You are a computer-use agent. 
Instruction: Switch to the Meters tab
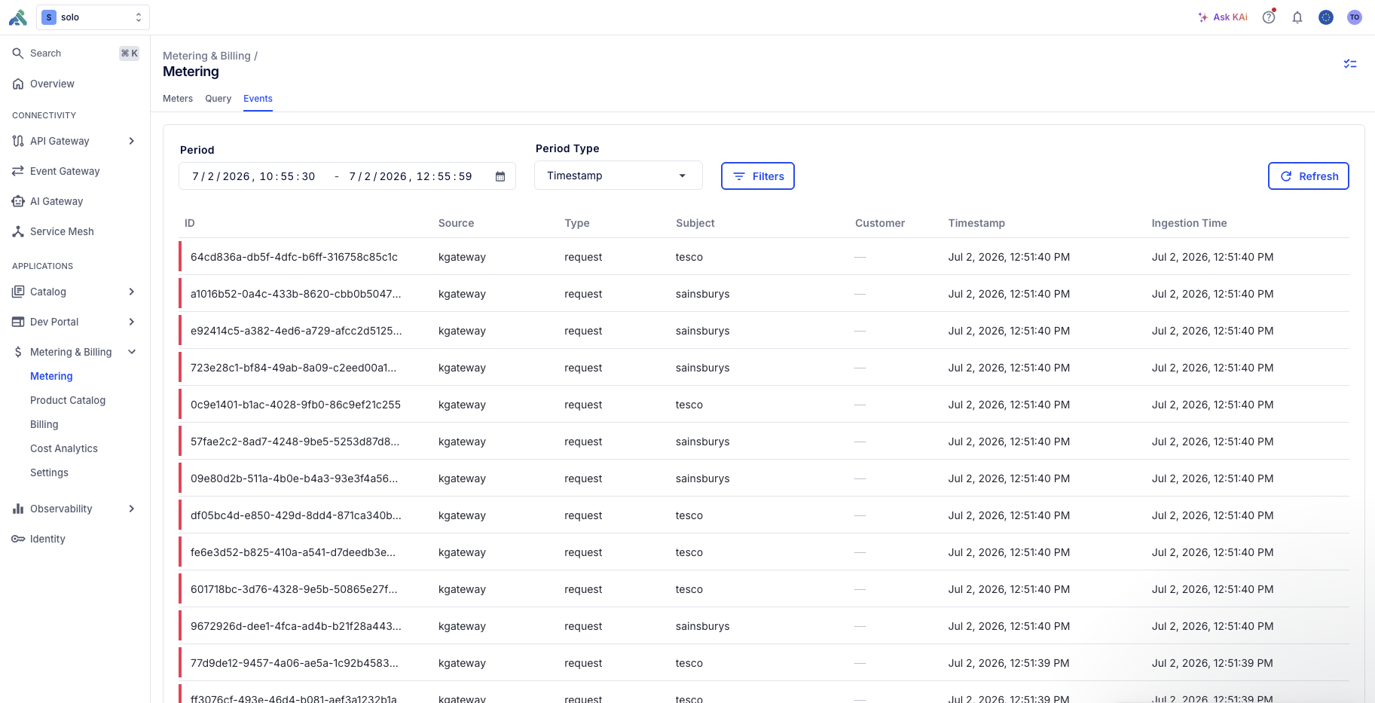click(x=178, y=99)
